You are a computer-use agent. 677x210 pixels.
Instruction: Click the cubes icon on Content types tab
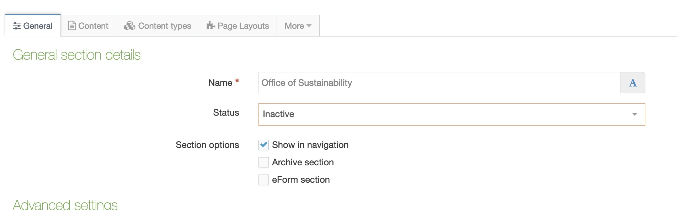[129, 26]
